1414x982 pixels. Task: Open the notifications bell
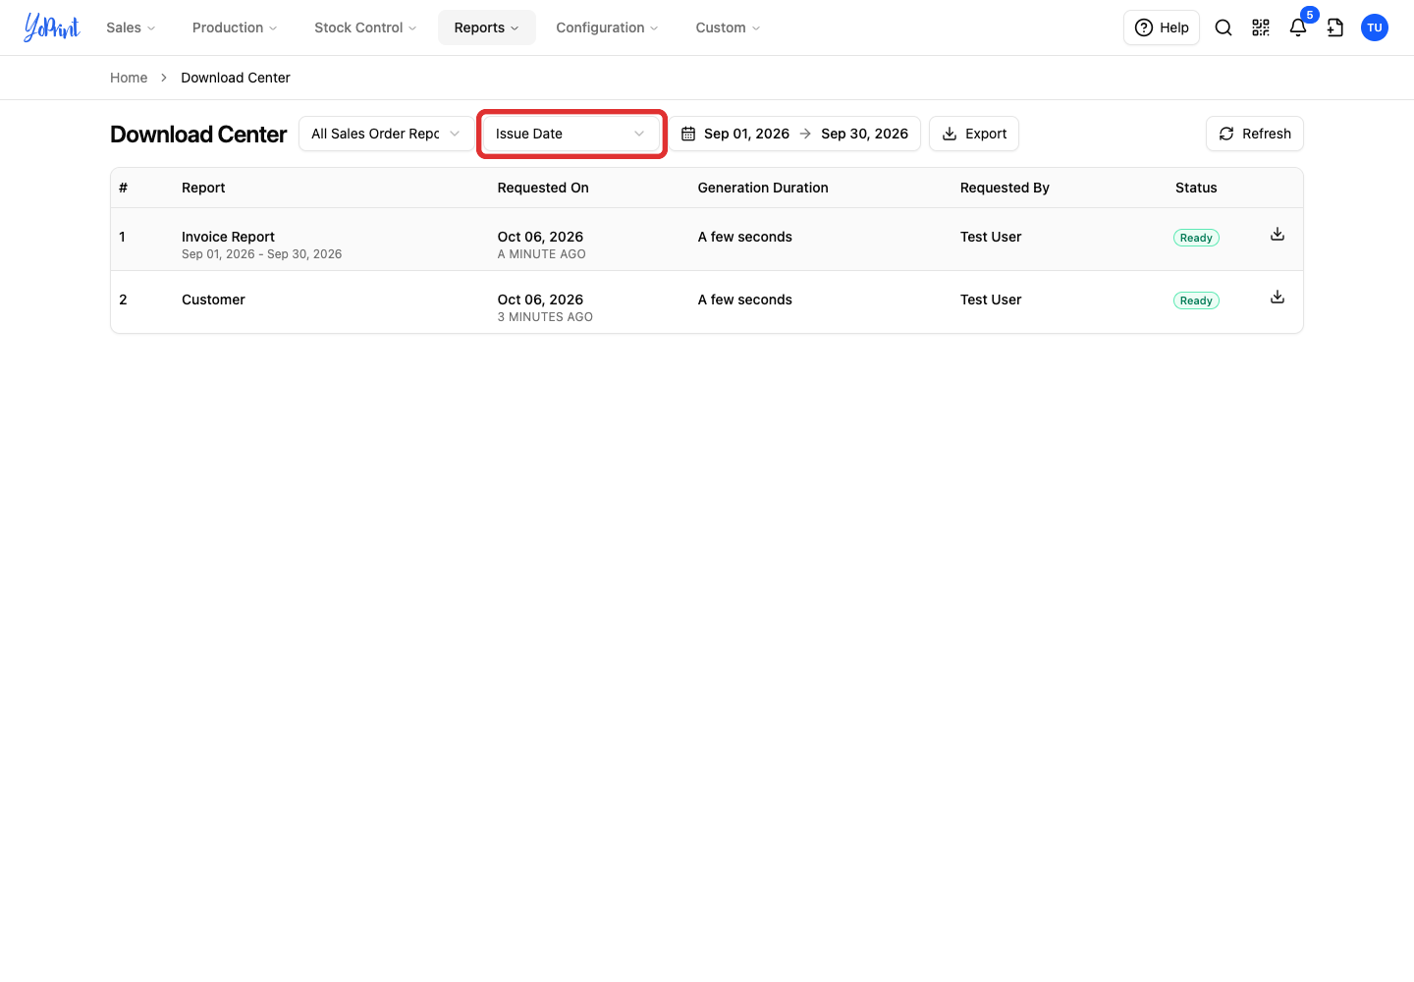coord(1298,27)
